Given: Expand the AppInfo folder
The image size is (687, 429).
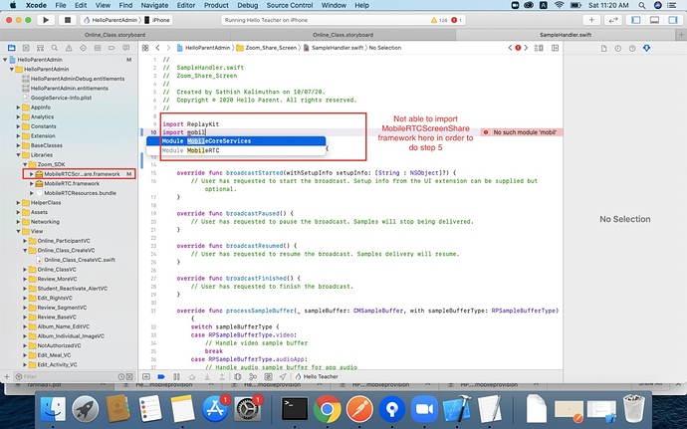Looking at the screenshot, I should [18, 107].
